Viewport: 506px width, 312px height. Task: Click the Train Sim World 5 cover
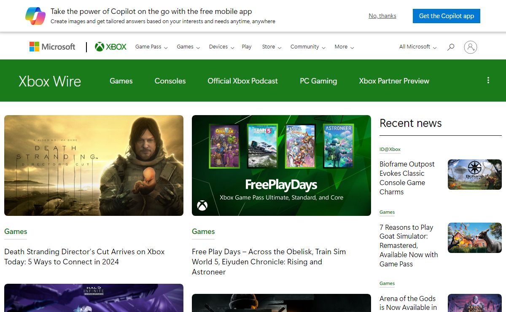point(262,146)
